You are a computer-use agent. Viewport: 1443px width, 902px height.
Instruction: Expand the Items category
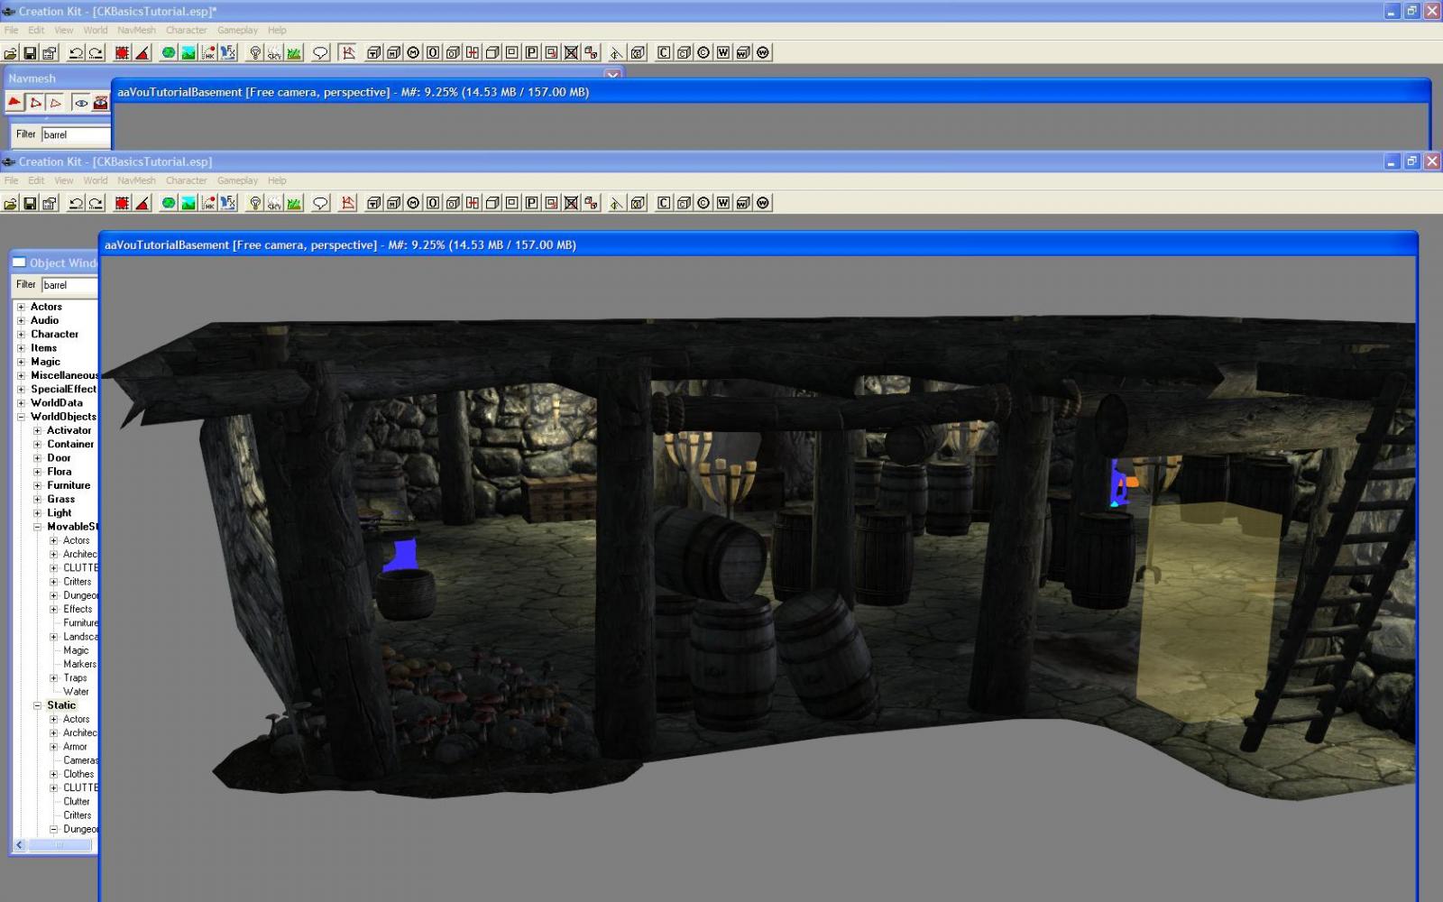coord(21,348)
